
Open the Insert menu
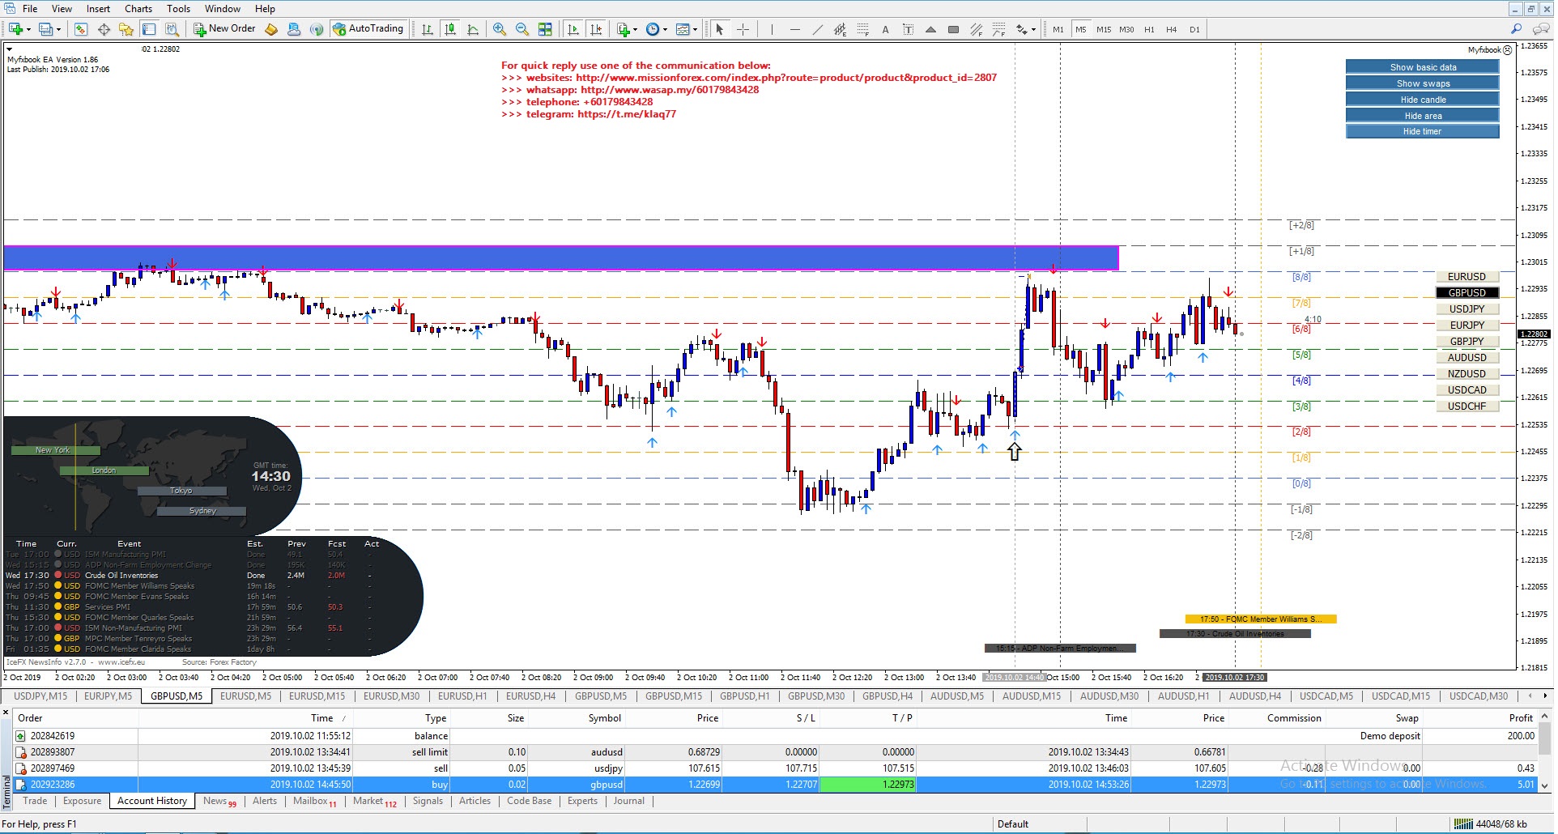[x=98, y=9]
